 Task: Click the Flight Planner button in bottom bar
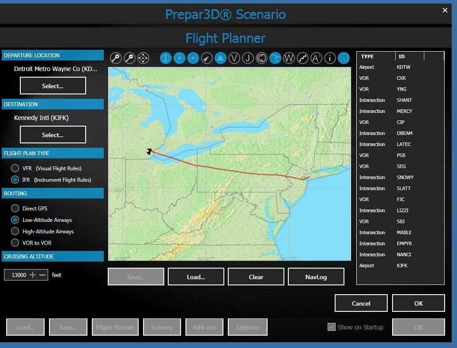[115, 327]
